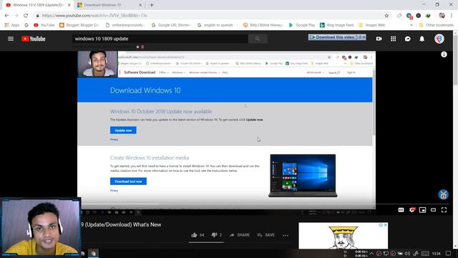Save video to a playlist

pos(265,235)
